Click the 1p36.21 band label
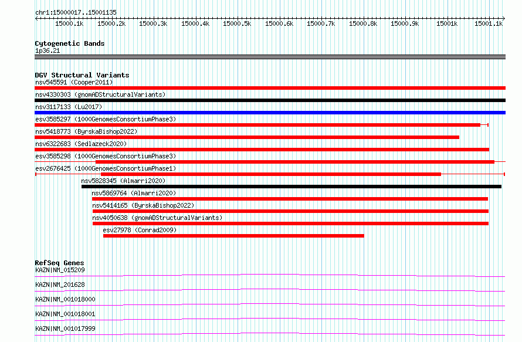 [48, 50]
